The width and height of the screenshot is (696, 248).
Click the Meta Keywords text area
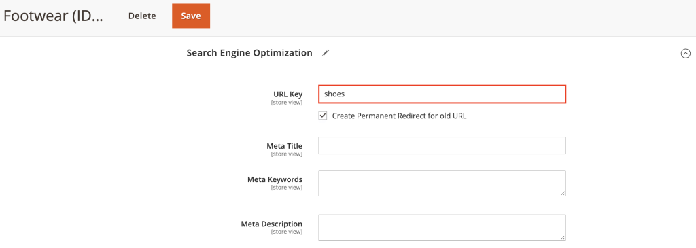click(442, 183)
